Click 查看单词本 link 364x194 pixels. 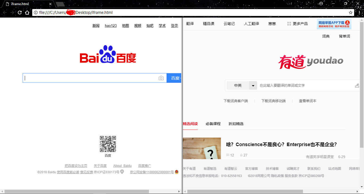[308, 101]
